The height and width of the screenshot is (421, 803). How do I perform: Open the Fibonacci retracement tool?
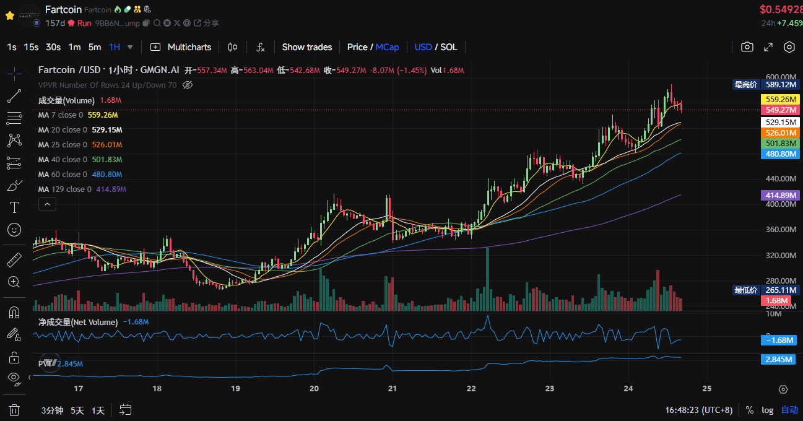(x=14, y=118)
